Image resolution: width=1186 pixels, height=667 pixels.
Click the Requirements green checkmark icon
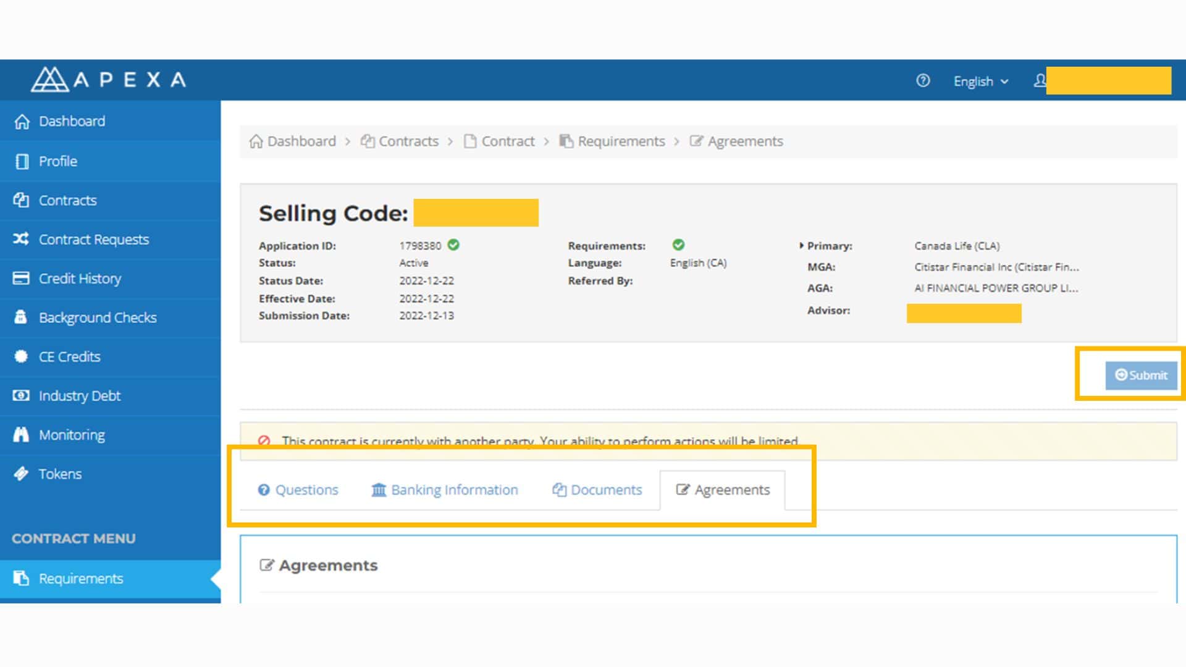[677, 245]
